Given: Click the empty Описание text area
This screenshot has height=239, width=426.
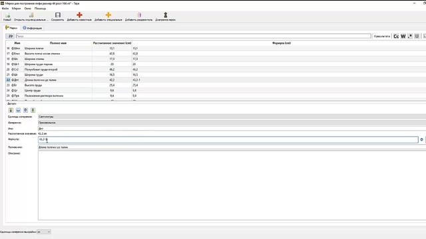Looking at the screenshot, I should coord(232,185).
